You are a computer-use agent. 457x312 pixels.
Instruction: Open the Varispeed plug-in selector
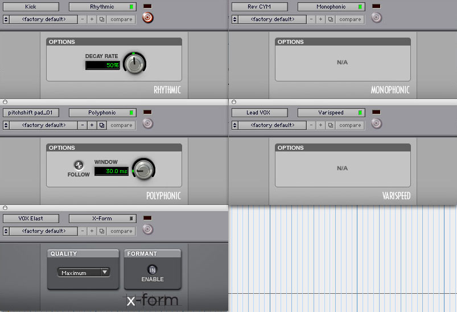[x=331, y=113]
